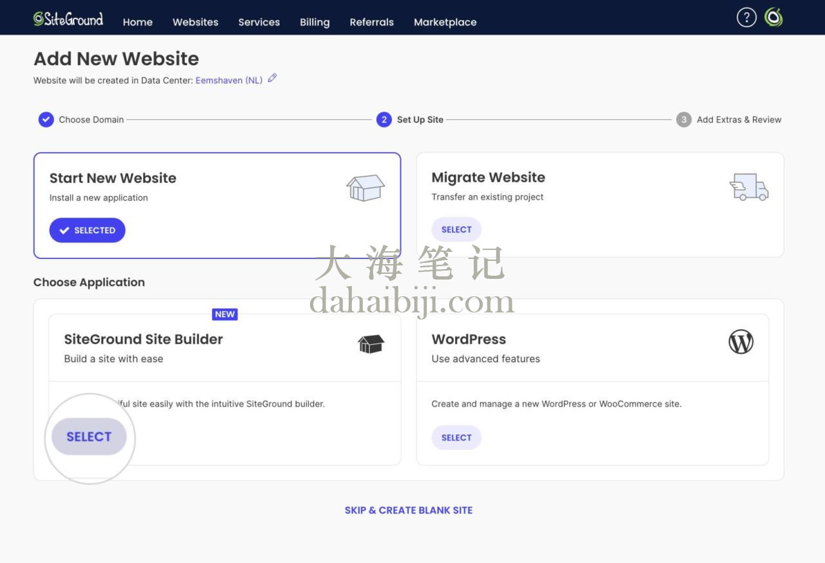Click the 'Build a site with ease' text

(113, 359)
